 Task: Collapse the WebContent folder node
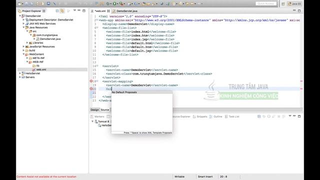23,54
